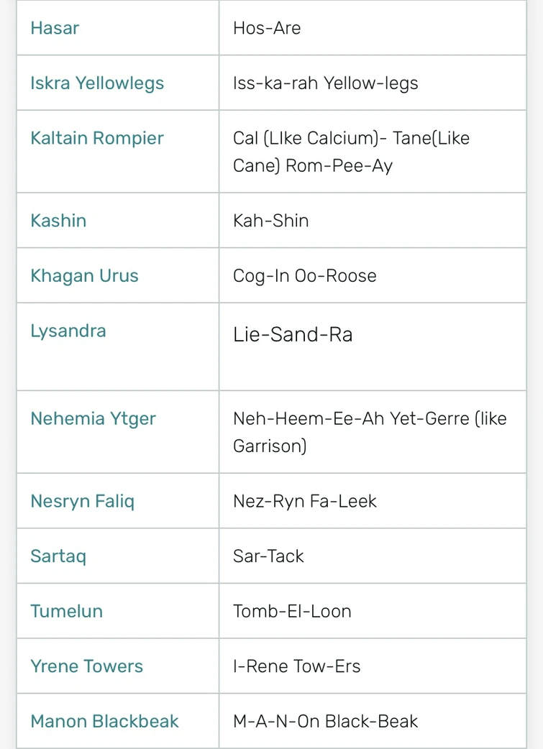The width and height of the screenshot is (543, 749).
Task: Select the "I-Rene Tow-Ers" pronunciation text
Action: click(x=296, y=666)
